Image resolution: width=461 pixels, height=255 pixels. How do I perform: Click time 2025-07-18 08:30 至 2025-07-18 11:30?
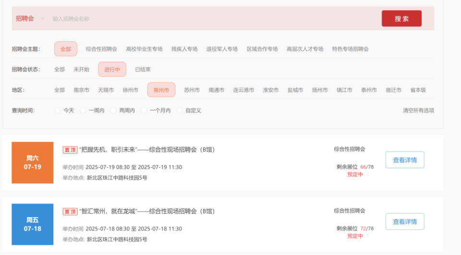pos(134,229)
